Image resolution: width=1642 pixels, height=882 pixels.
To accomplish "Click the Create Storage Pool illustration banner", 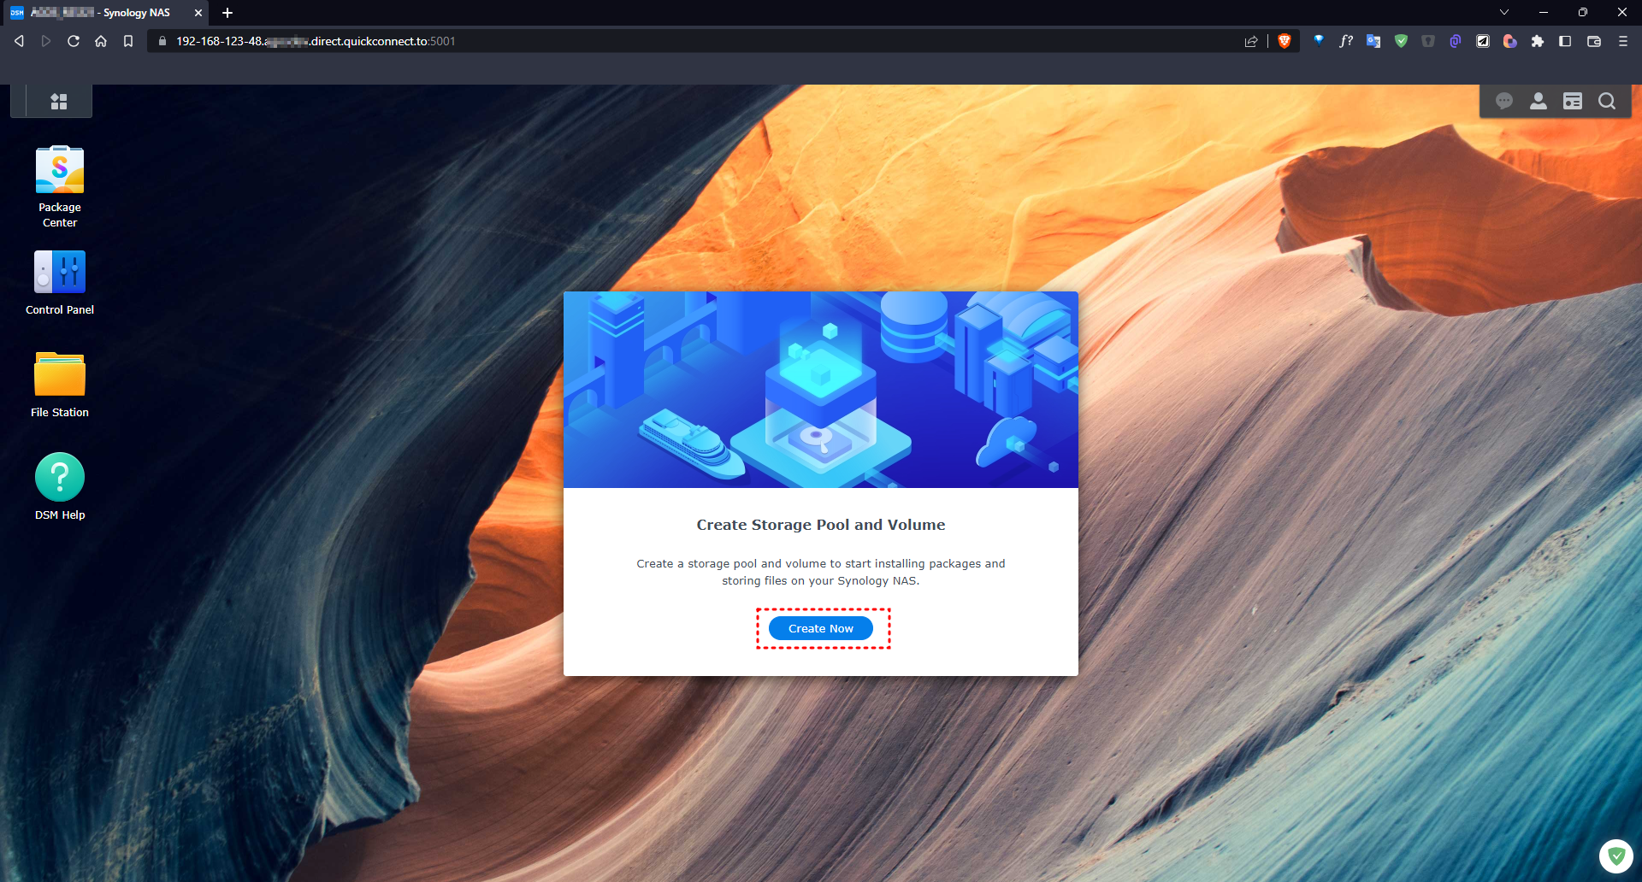I will [x=821, y=390].
